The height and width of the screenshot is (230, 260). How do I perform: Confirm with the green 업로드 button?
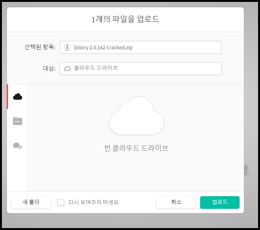220,202
